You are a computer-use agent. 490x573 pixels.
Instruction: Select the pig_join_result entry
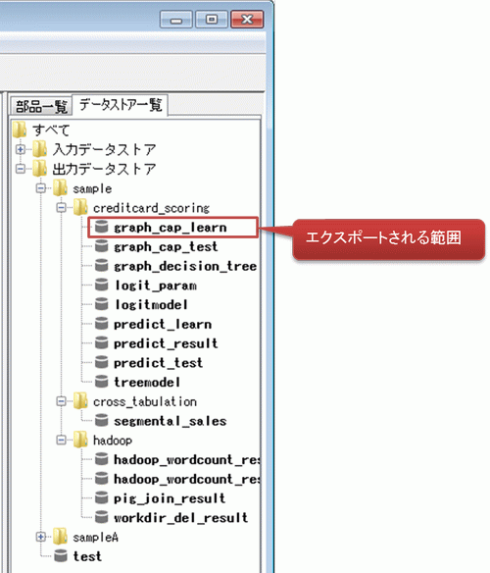[x=170, y=498]
